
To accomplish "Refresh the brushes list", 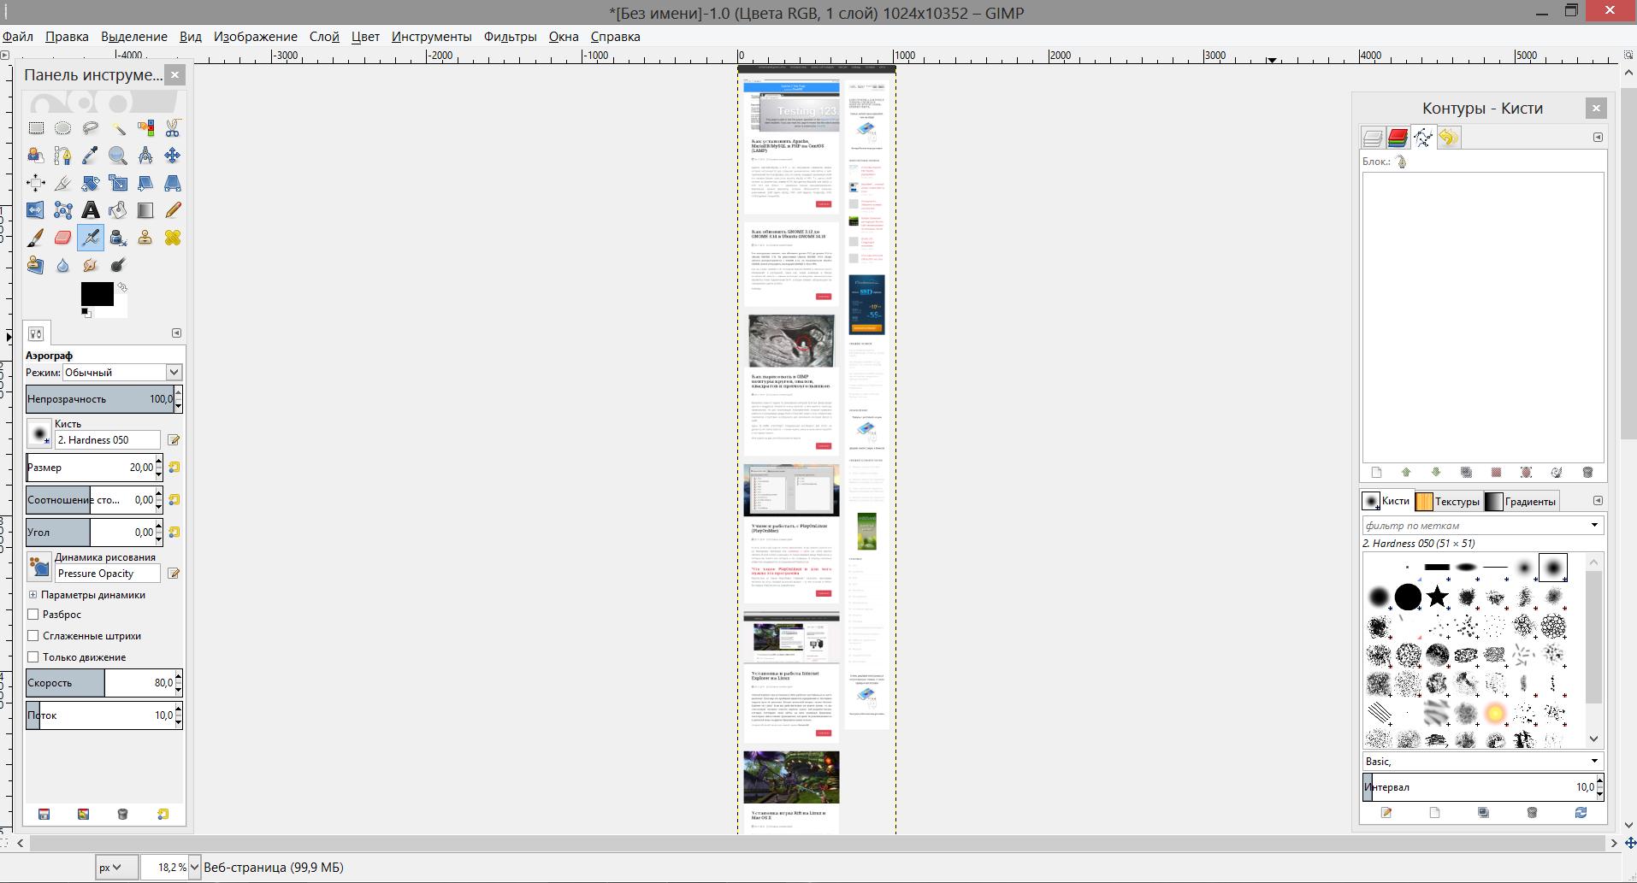I will [1581, 813].
